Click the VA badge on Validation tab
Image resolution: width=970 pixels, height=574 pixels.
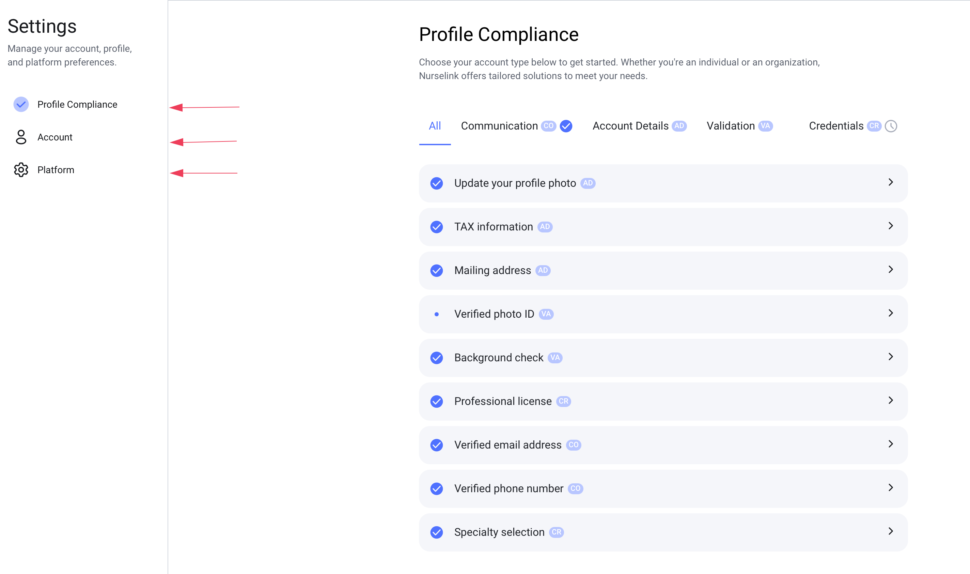(765, 126)
